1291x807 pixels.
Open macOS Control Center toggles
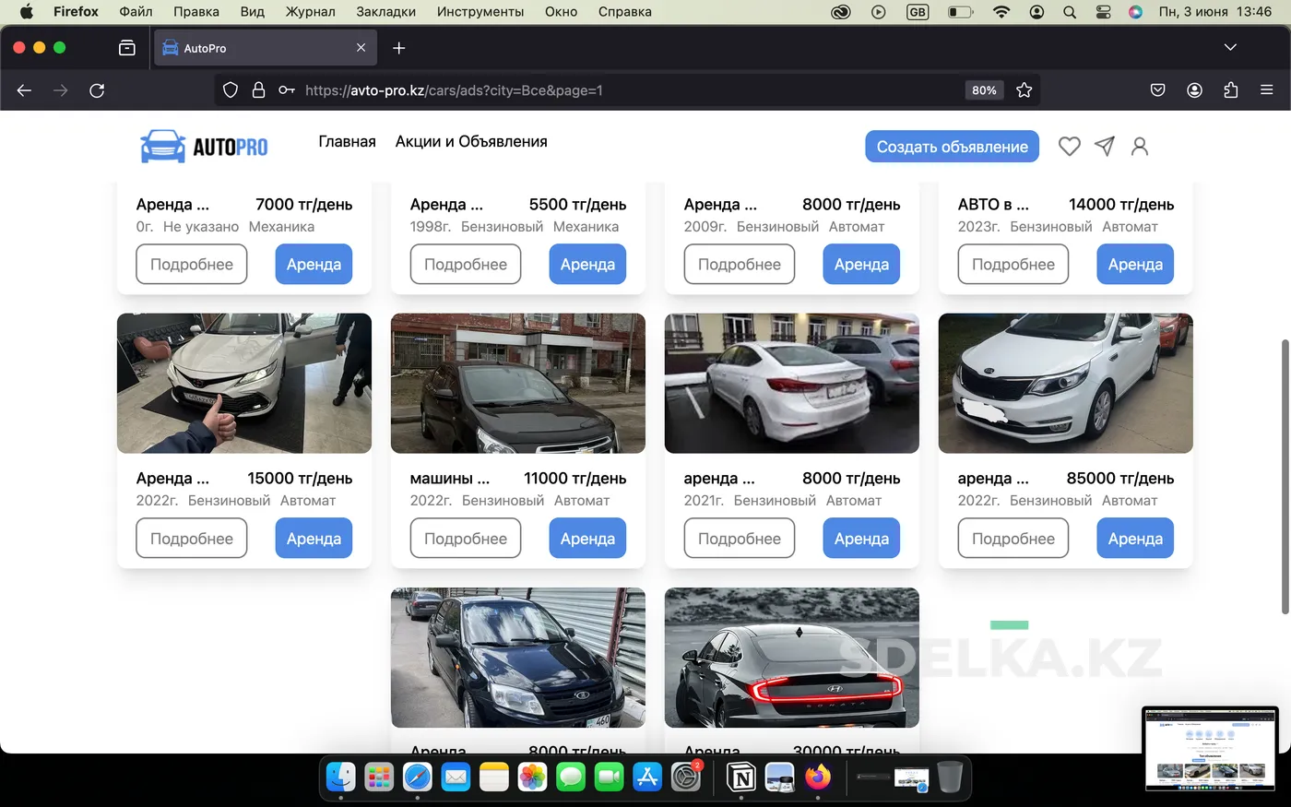point(1103,12)
